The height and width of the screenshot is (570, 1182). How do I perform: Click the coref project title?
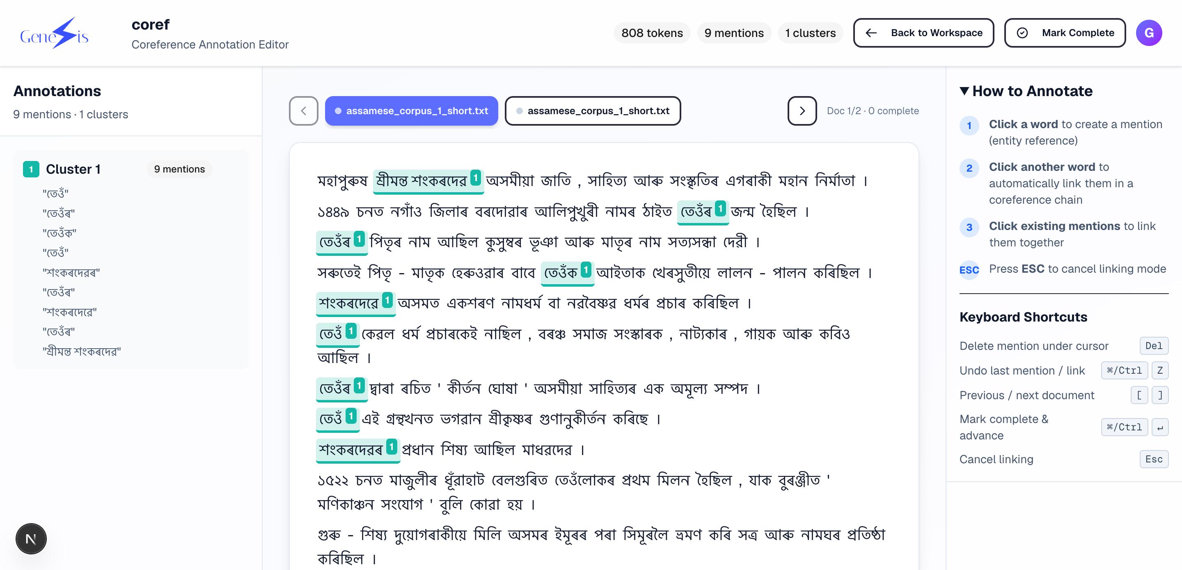(x=150, y=24)
